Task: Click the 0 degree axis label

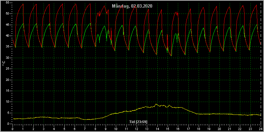Action: pos(7,124)
